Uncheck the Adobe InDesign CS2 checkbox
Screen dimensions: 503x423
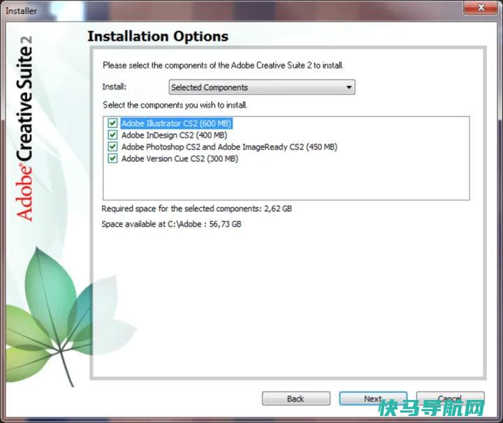click(x=112, y=135)
